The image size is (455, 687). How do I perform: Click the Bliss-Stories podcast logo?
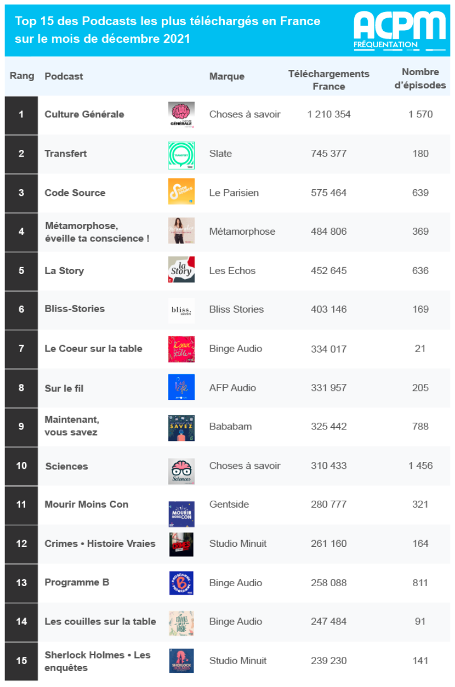point(181,310)
